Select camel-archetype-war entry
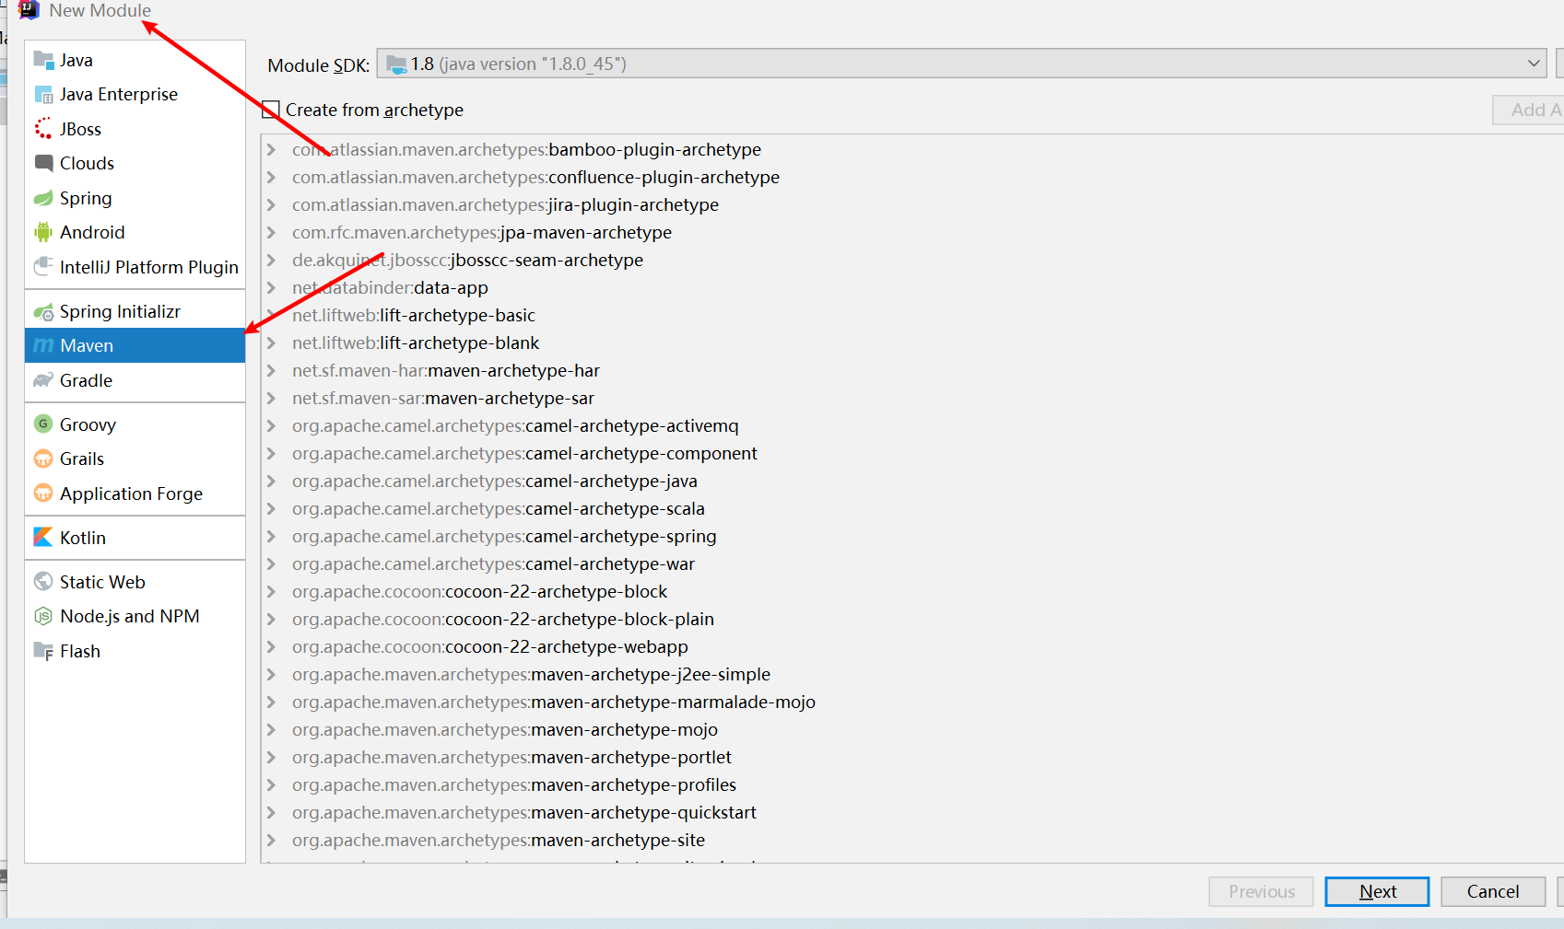 493,563
